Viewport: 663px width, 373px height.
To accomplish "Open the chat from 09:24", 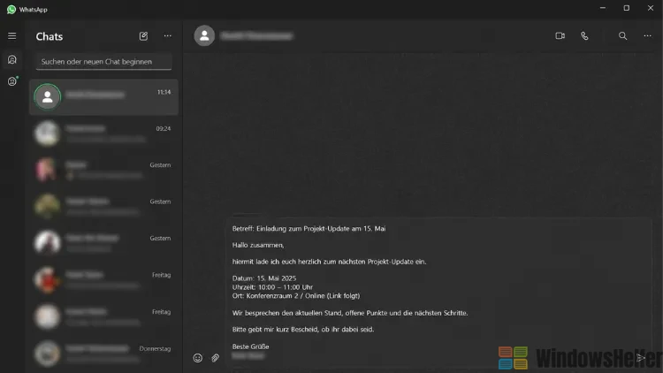I will 103,133.
